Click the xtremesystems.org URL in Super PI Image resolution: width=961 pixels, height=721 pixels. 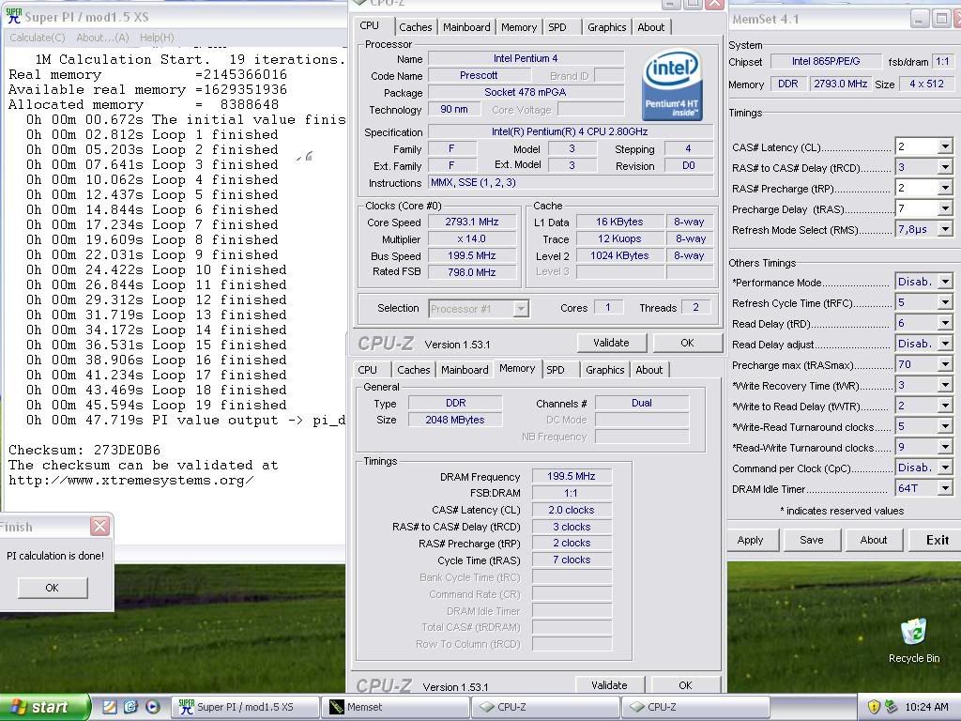coord(131,481)
